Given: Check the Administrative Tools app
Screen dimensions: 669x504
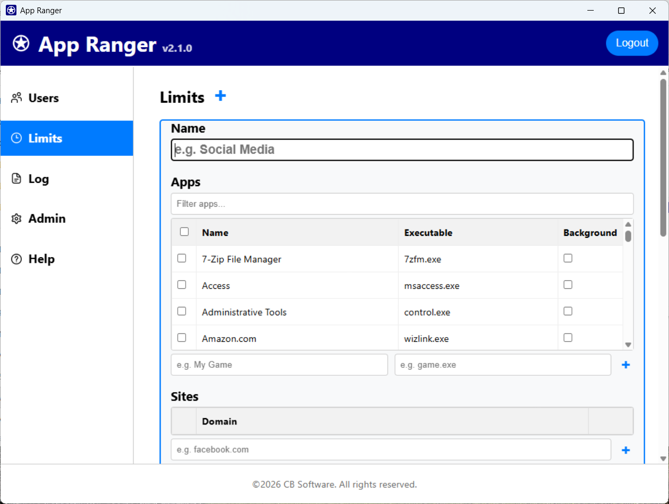Looking at the screenshot, I should pos(182,311).
